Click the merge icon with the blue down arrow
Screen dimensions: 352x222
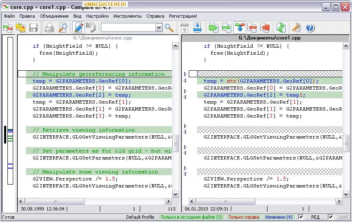pos(239,28)
